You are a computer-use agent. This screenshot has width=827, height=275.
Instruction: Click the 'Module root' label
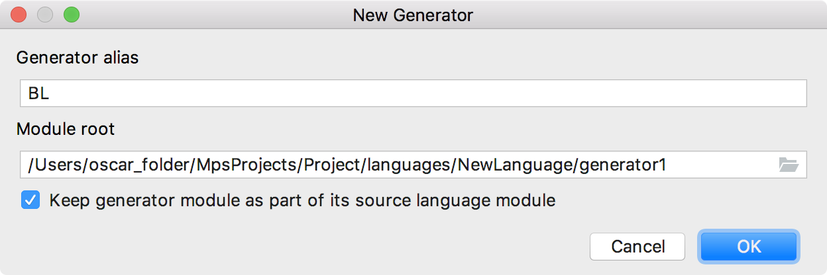click(x=66, y=129)
